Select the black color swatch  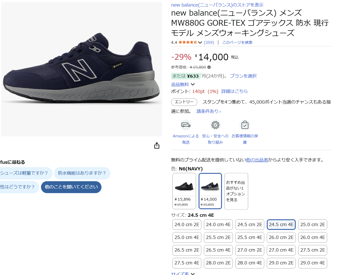(184, 191)
